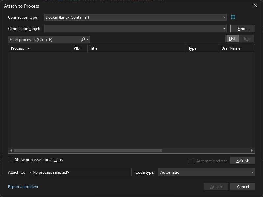Enable Show processes for all users
Viewport: 263px width, 197px height.
(10, 159)
